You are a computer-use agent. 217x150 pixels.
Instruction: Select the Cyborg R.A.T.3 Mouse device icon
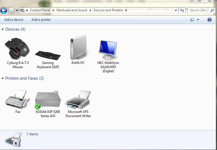tap(17, 48)
